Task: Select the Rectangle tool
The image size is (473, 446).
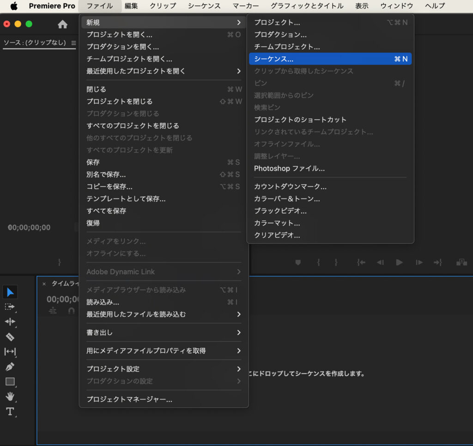Action: (10, 381)
